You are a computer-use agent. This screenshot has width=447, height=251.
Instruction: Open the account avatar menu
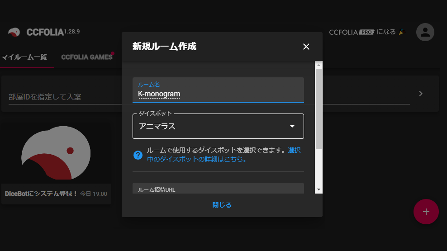425,32
